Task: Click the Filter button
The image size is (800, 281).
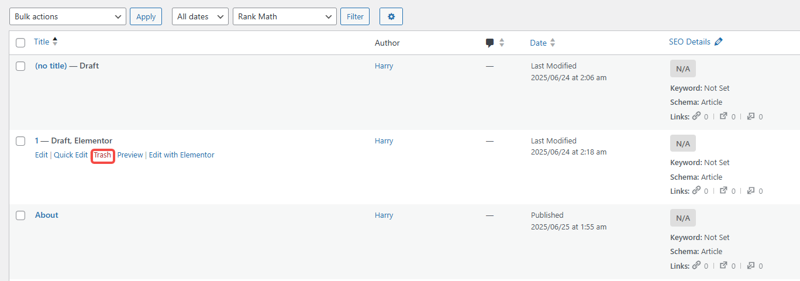Action: (355, 17)
